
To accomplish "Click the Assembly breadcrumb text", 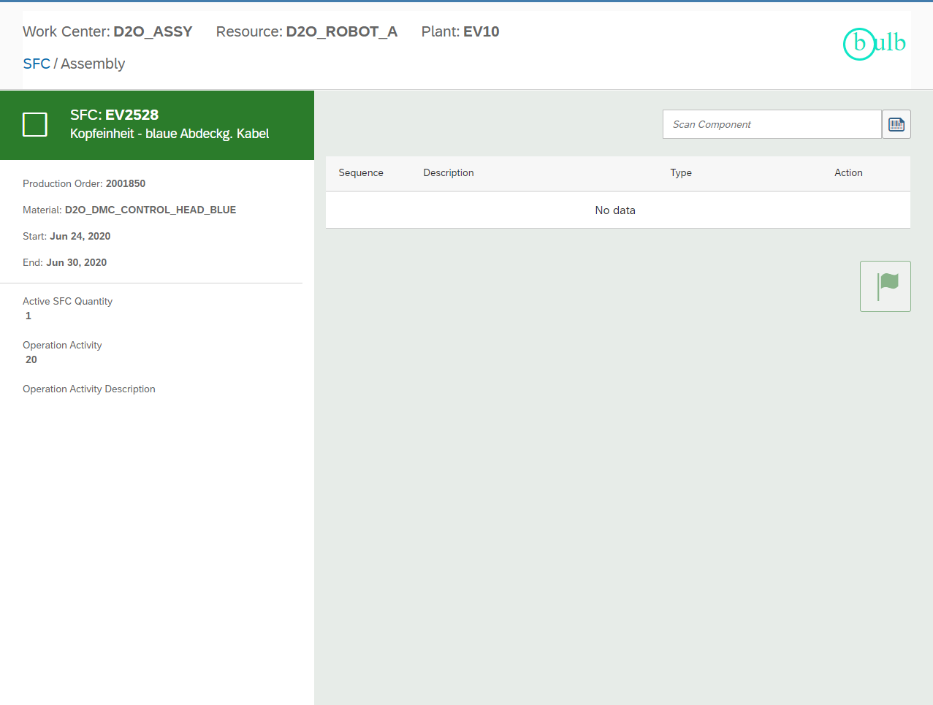I will [x=93, y=64].
